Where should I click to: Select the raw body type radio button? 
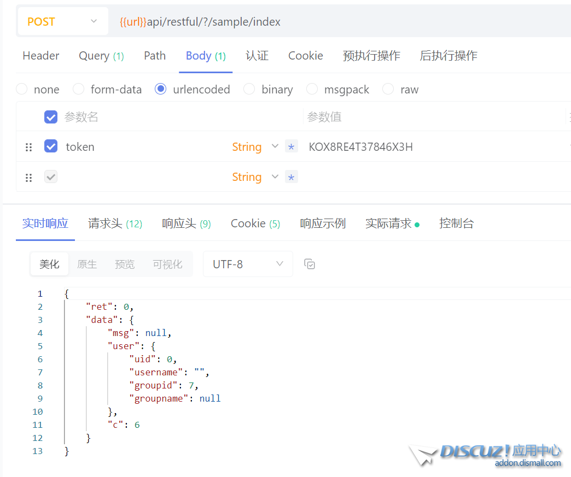pos(388,90)
